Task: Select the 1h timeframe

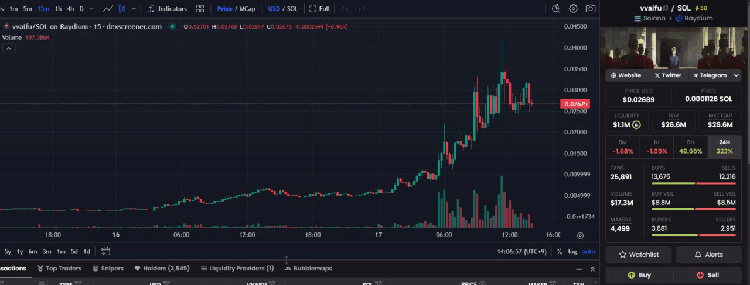Action: pyautogui.click(x=58, y=9)
